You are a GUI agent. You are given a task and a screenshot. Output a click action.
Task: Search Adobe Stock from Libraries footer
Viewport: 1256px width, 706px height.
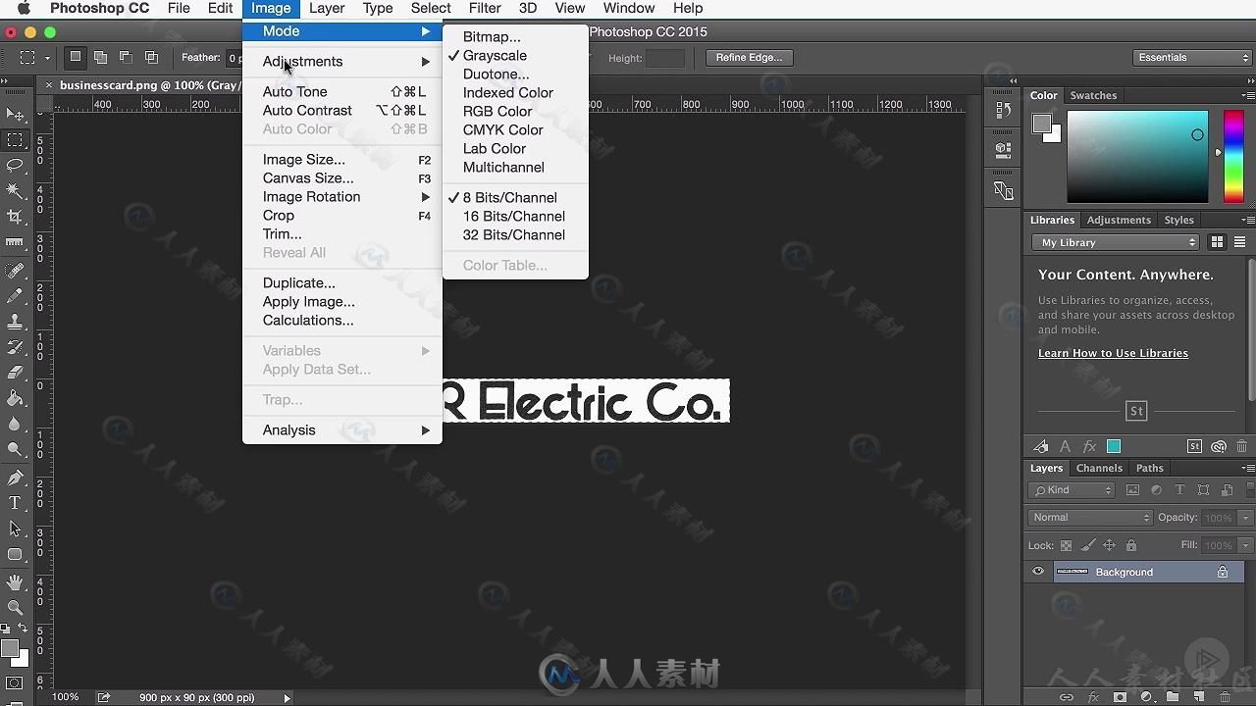click(1194, 446)
